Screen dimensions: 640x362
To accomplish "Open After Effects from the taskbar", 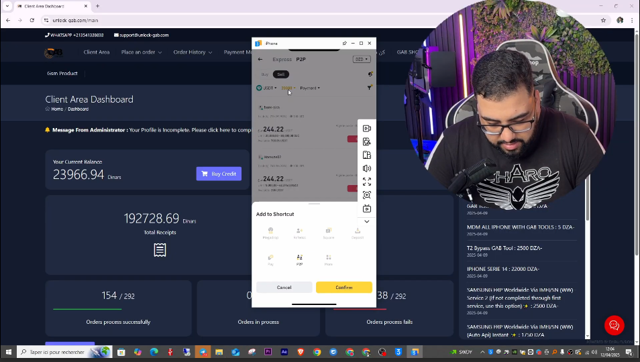I will point(284,352).
